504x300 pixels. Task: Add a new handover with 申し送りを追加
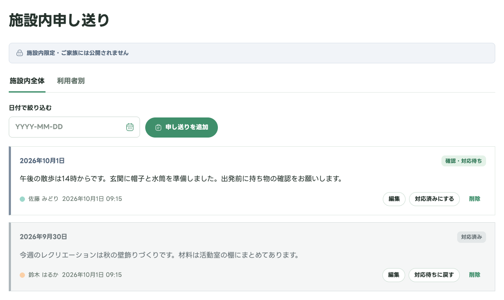click(x=181, y=128)
